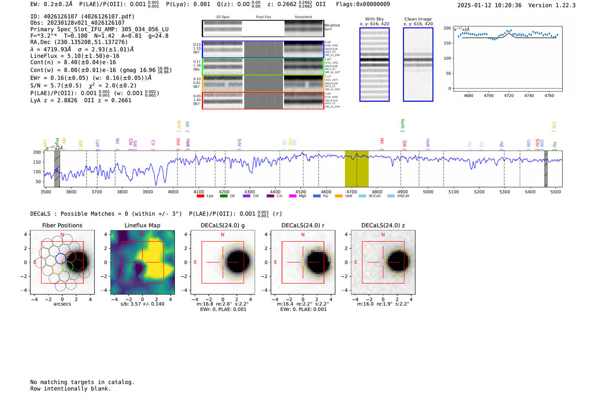Select the orange-bordered 2D spectrum fiber row
Viewport: 606px width, 412px height.
tap(263, 83)
